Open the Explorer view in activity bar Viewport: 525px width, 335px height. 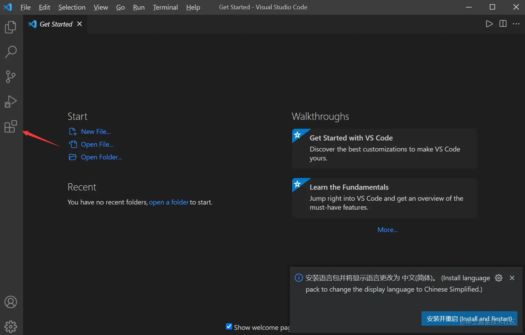click(x=11, y=27)
